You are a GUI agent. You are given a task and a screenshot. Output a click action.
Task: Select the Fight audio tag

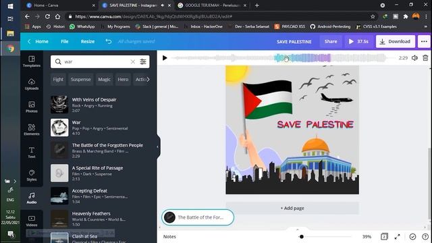[x=58, y=80]
